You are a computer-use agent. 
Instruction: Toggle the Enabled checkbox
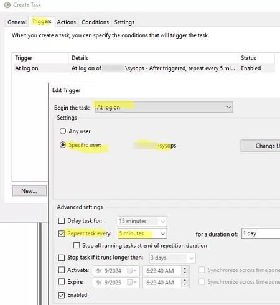point(62,295)
